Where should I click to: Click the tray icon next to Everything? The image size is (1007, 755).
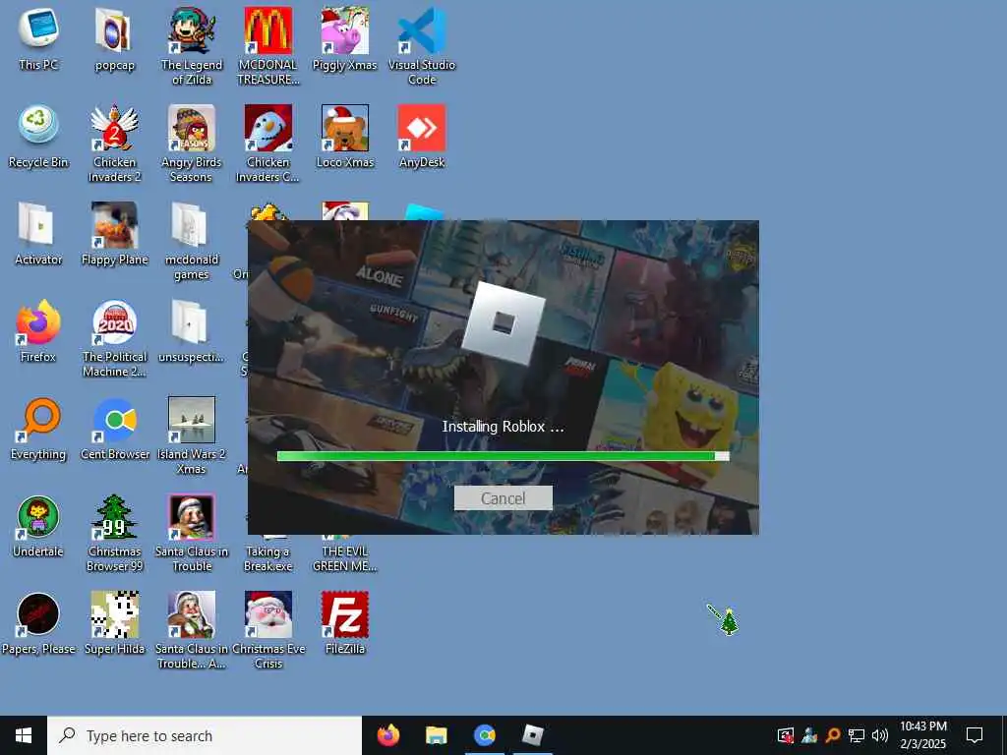pos(809,735)
